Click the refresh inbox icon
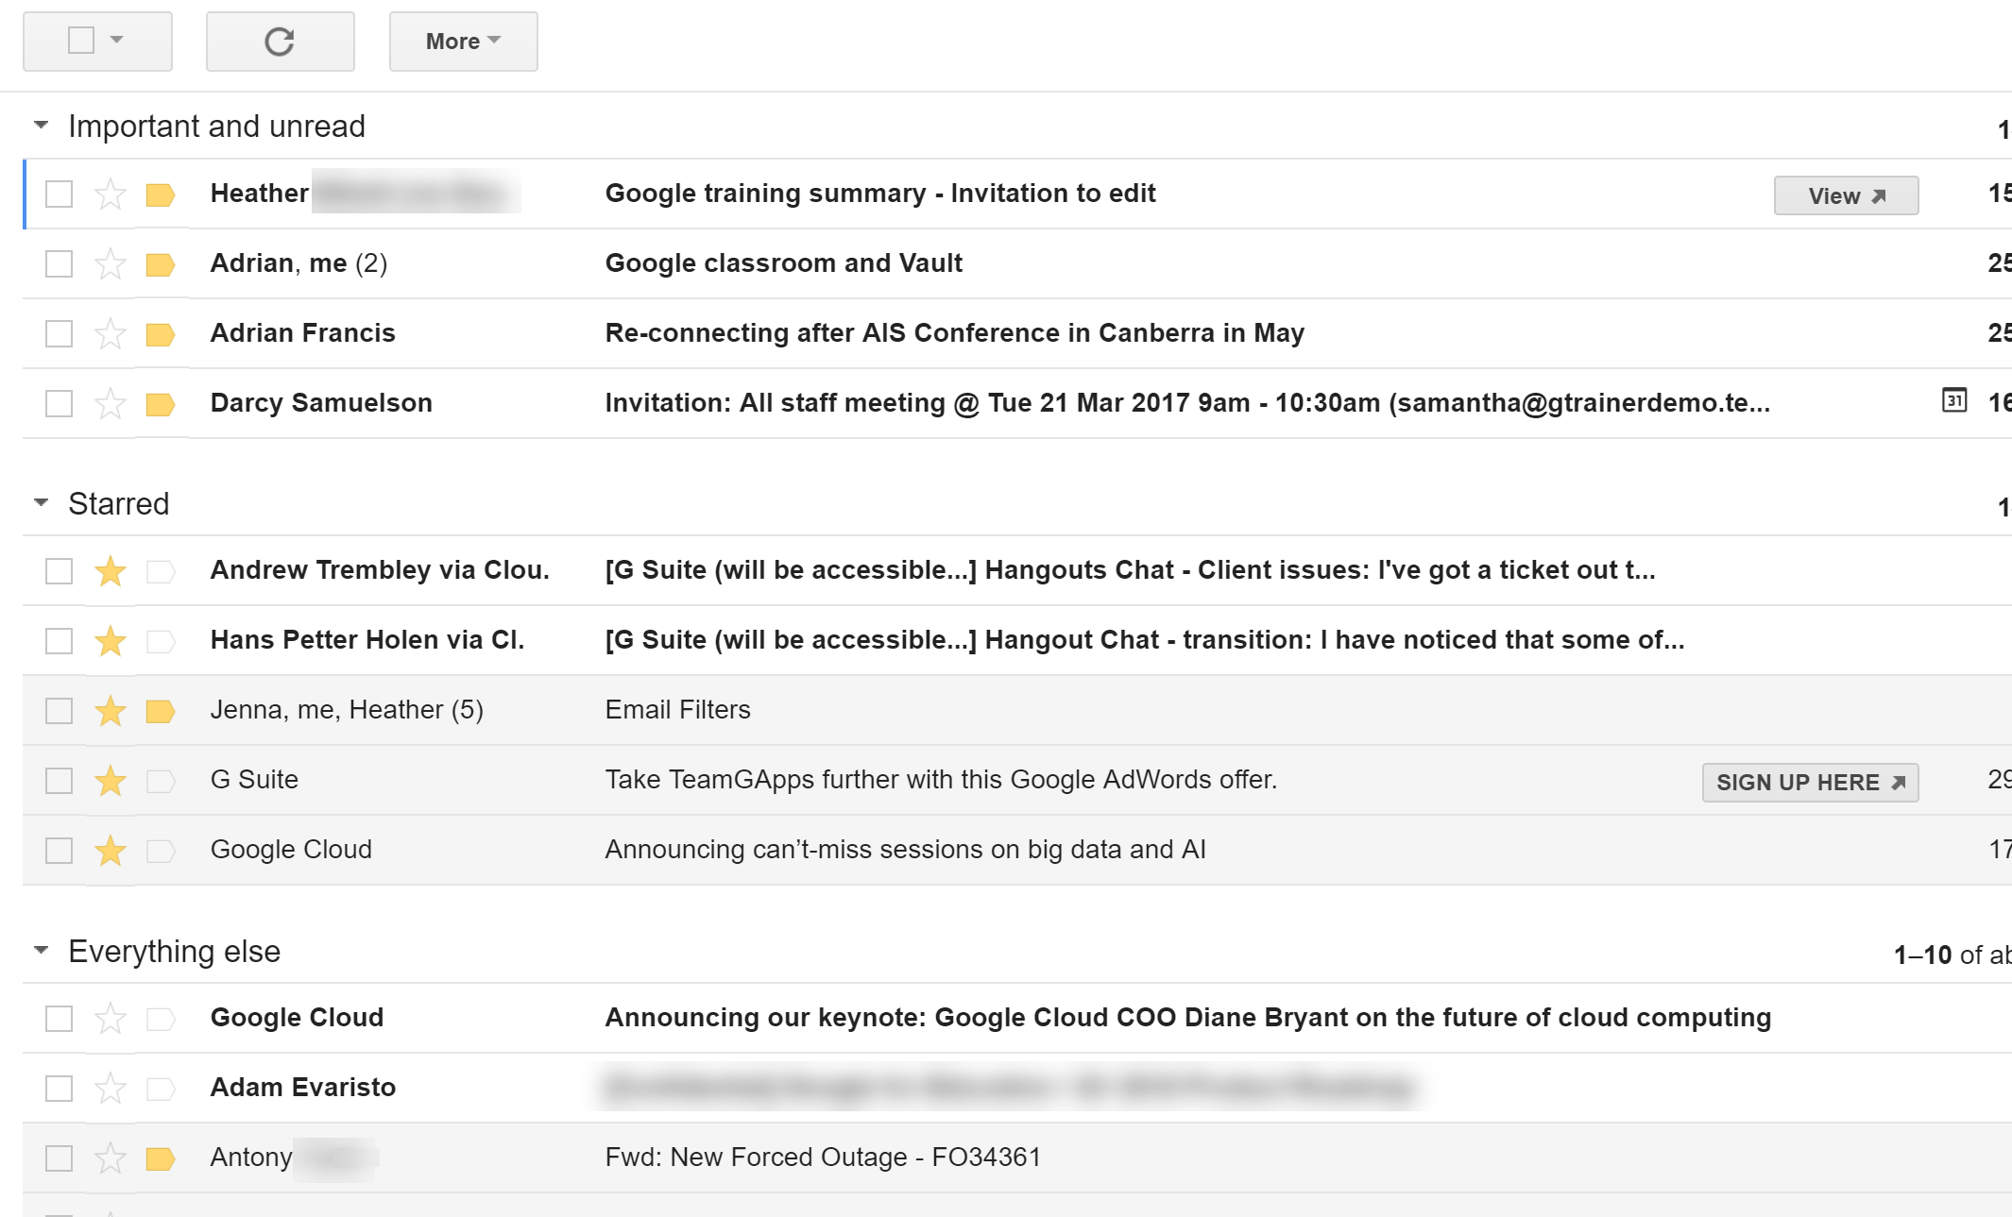 point(280,42)
